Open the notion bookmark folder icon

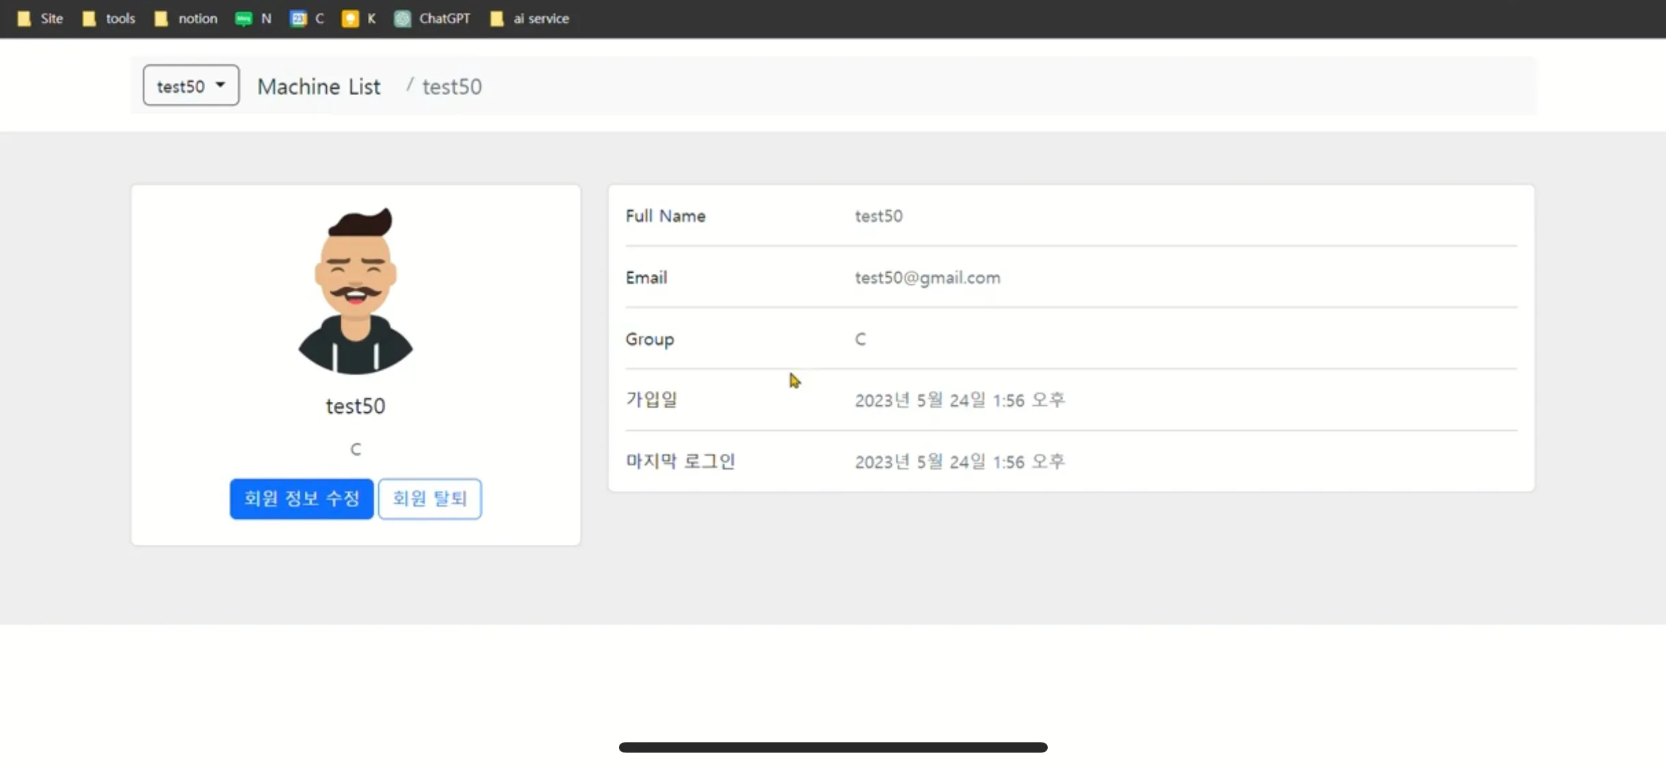point(161,18)
